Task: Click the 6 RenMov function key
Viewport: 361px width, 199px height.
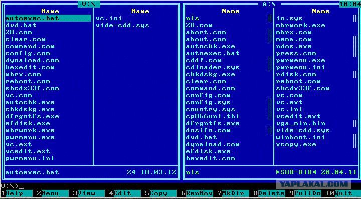Action: point(197,193)
